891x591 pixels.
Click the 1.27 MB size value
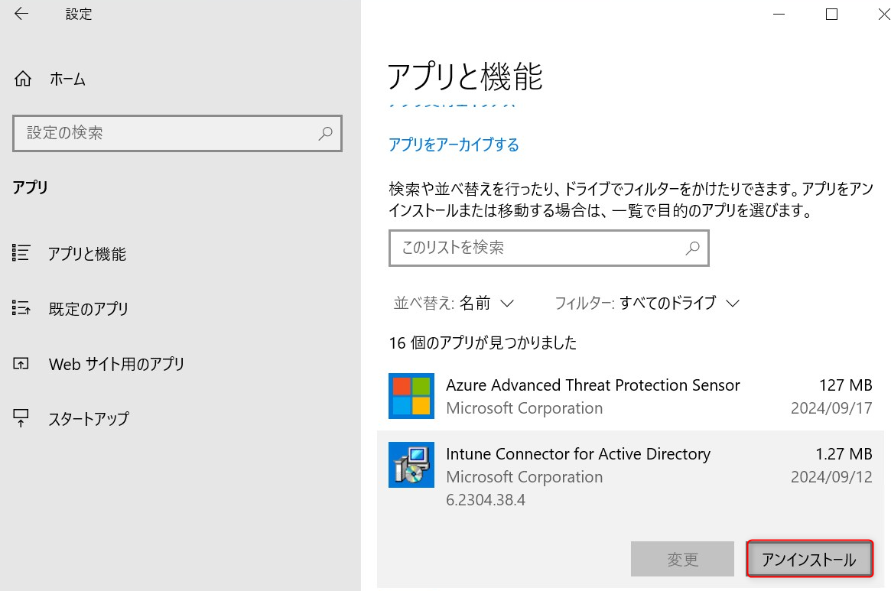pos(844,454)
